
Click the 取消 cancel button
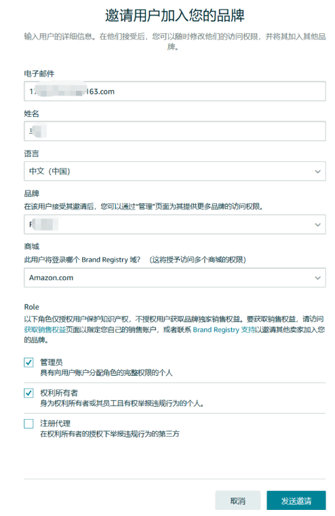tap(238, 500)
